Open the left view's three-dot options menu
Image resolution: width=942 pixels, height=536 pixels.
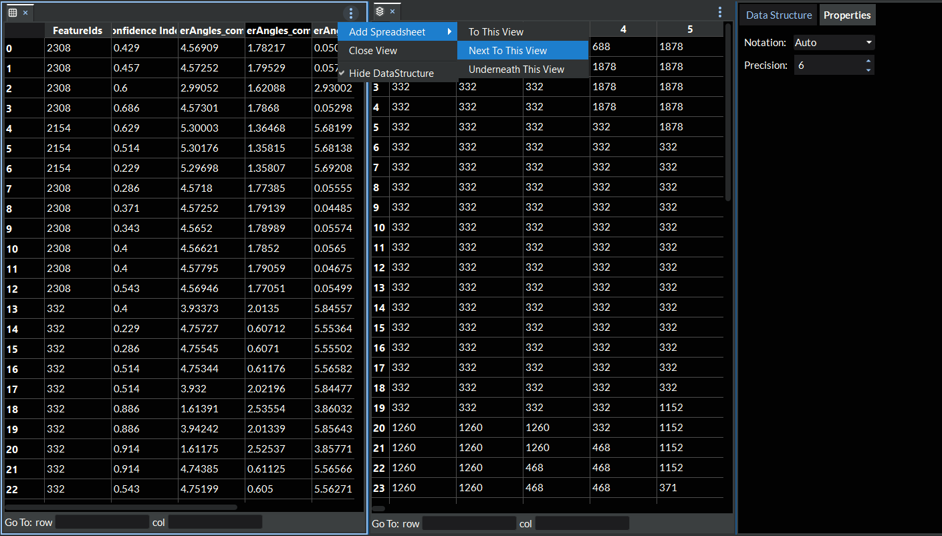[x=351, y=13]
